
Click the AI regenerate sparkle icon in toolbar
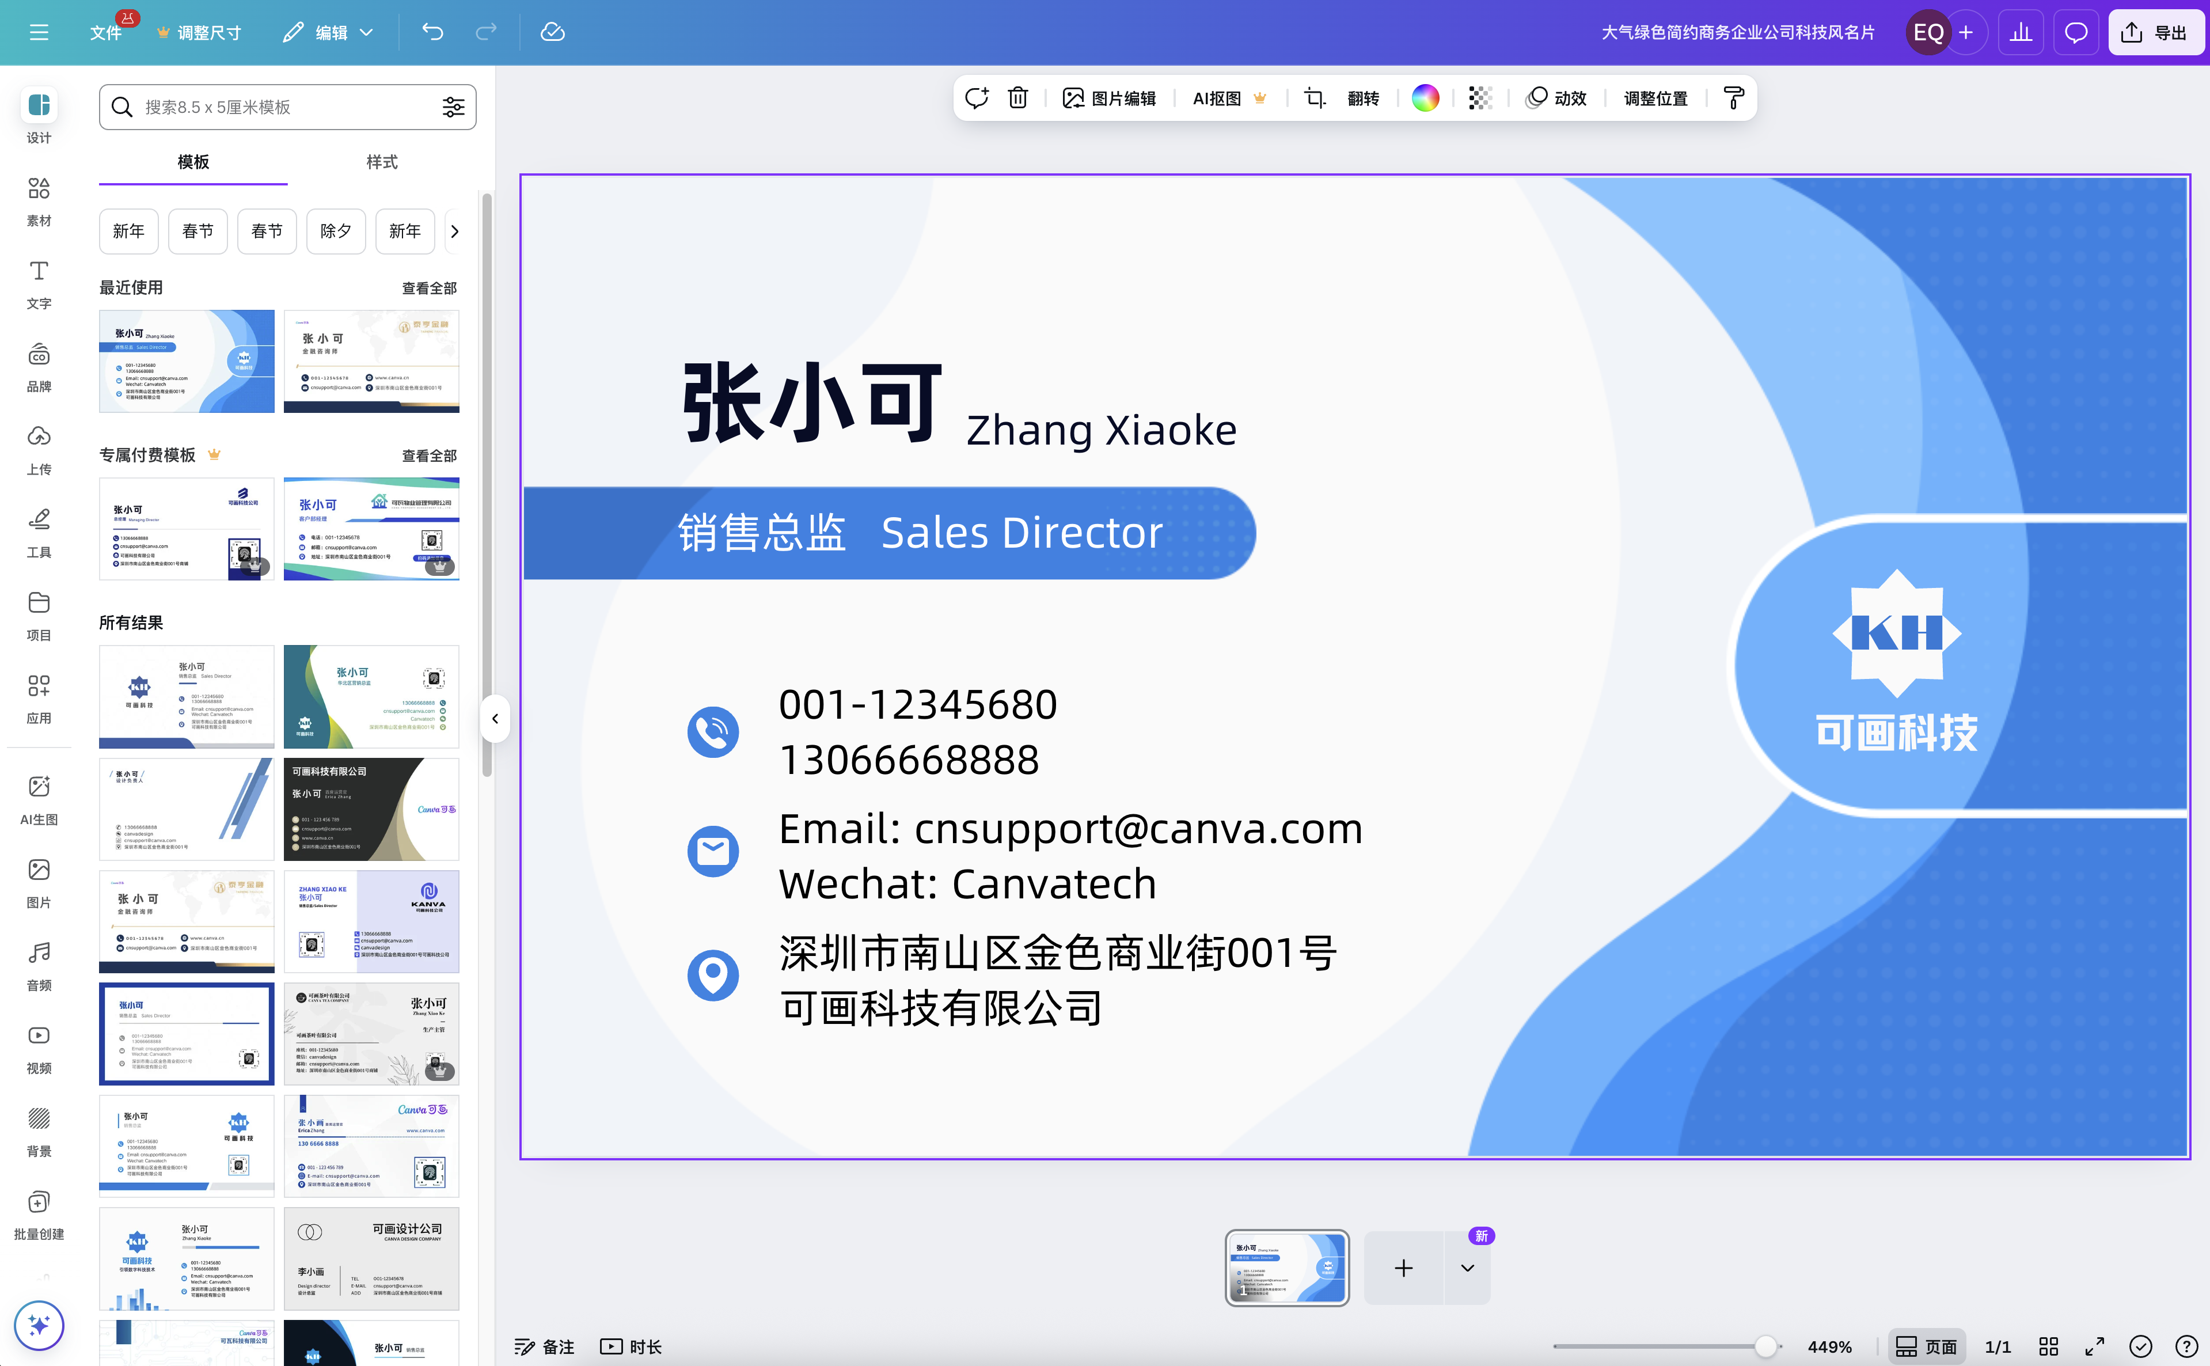(977, 97)
